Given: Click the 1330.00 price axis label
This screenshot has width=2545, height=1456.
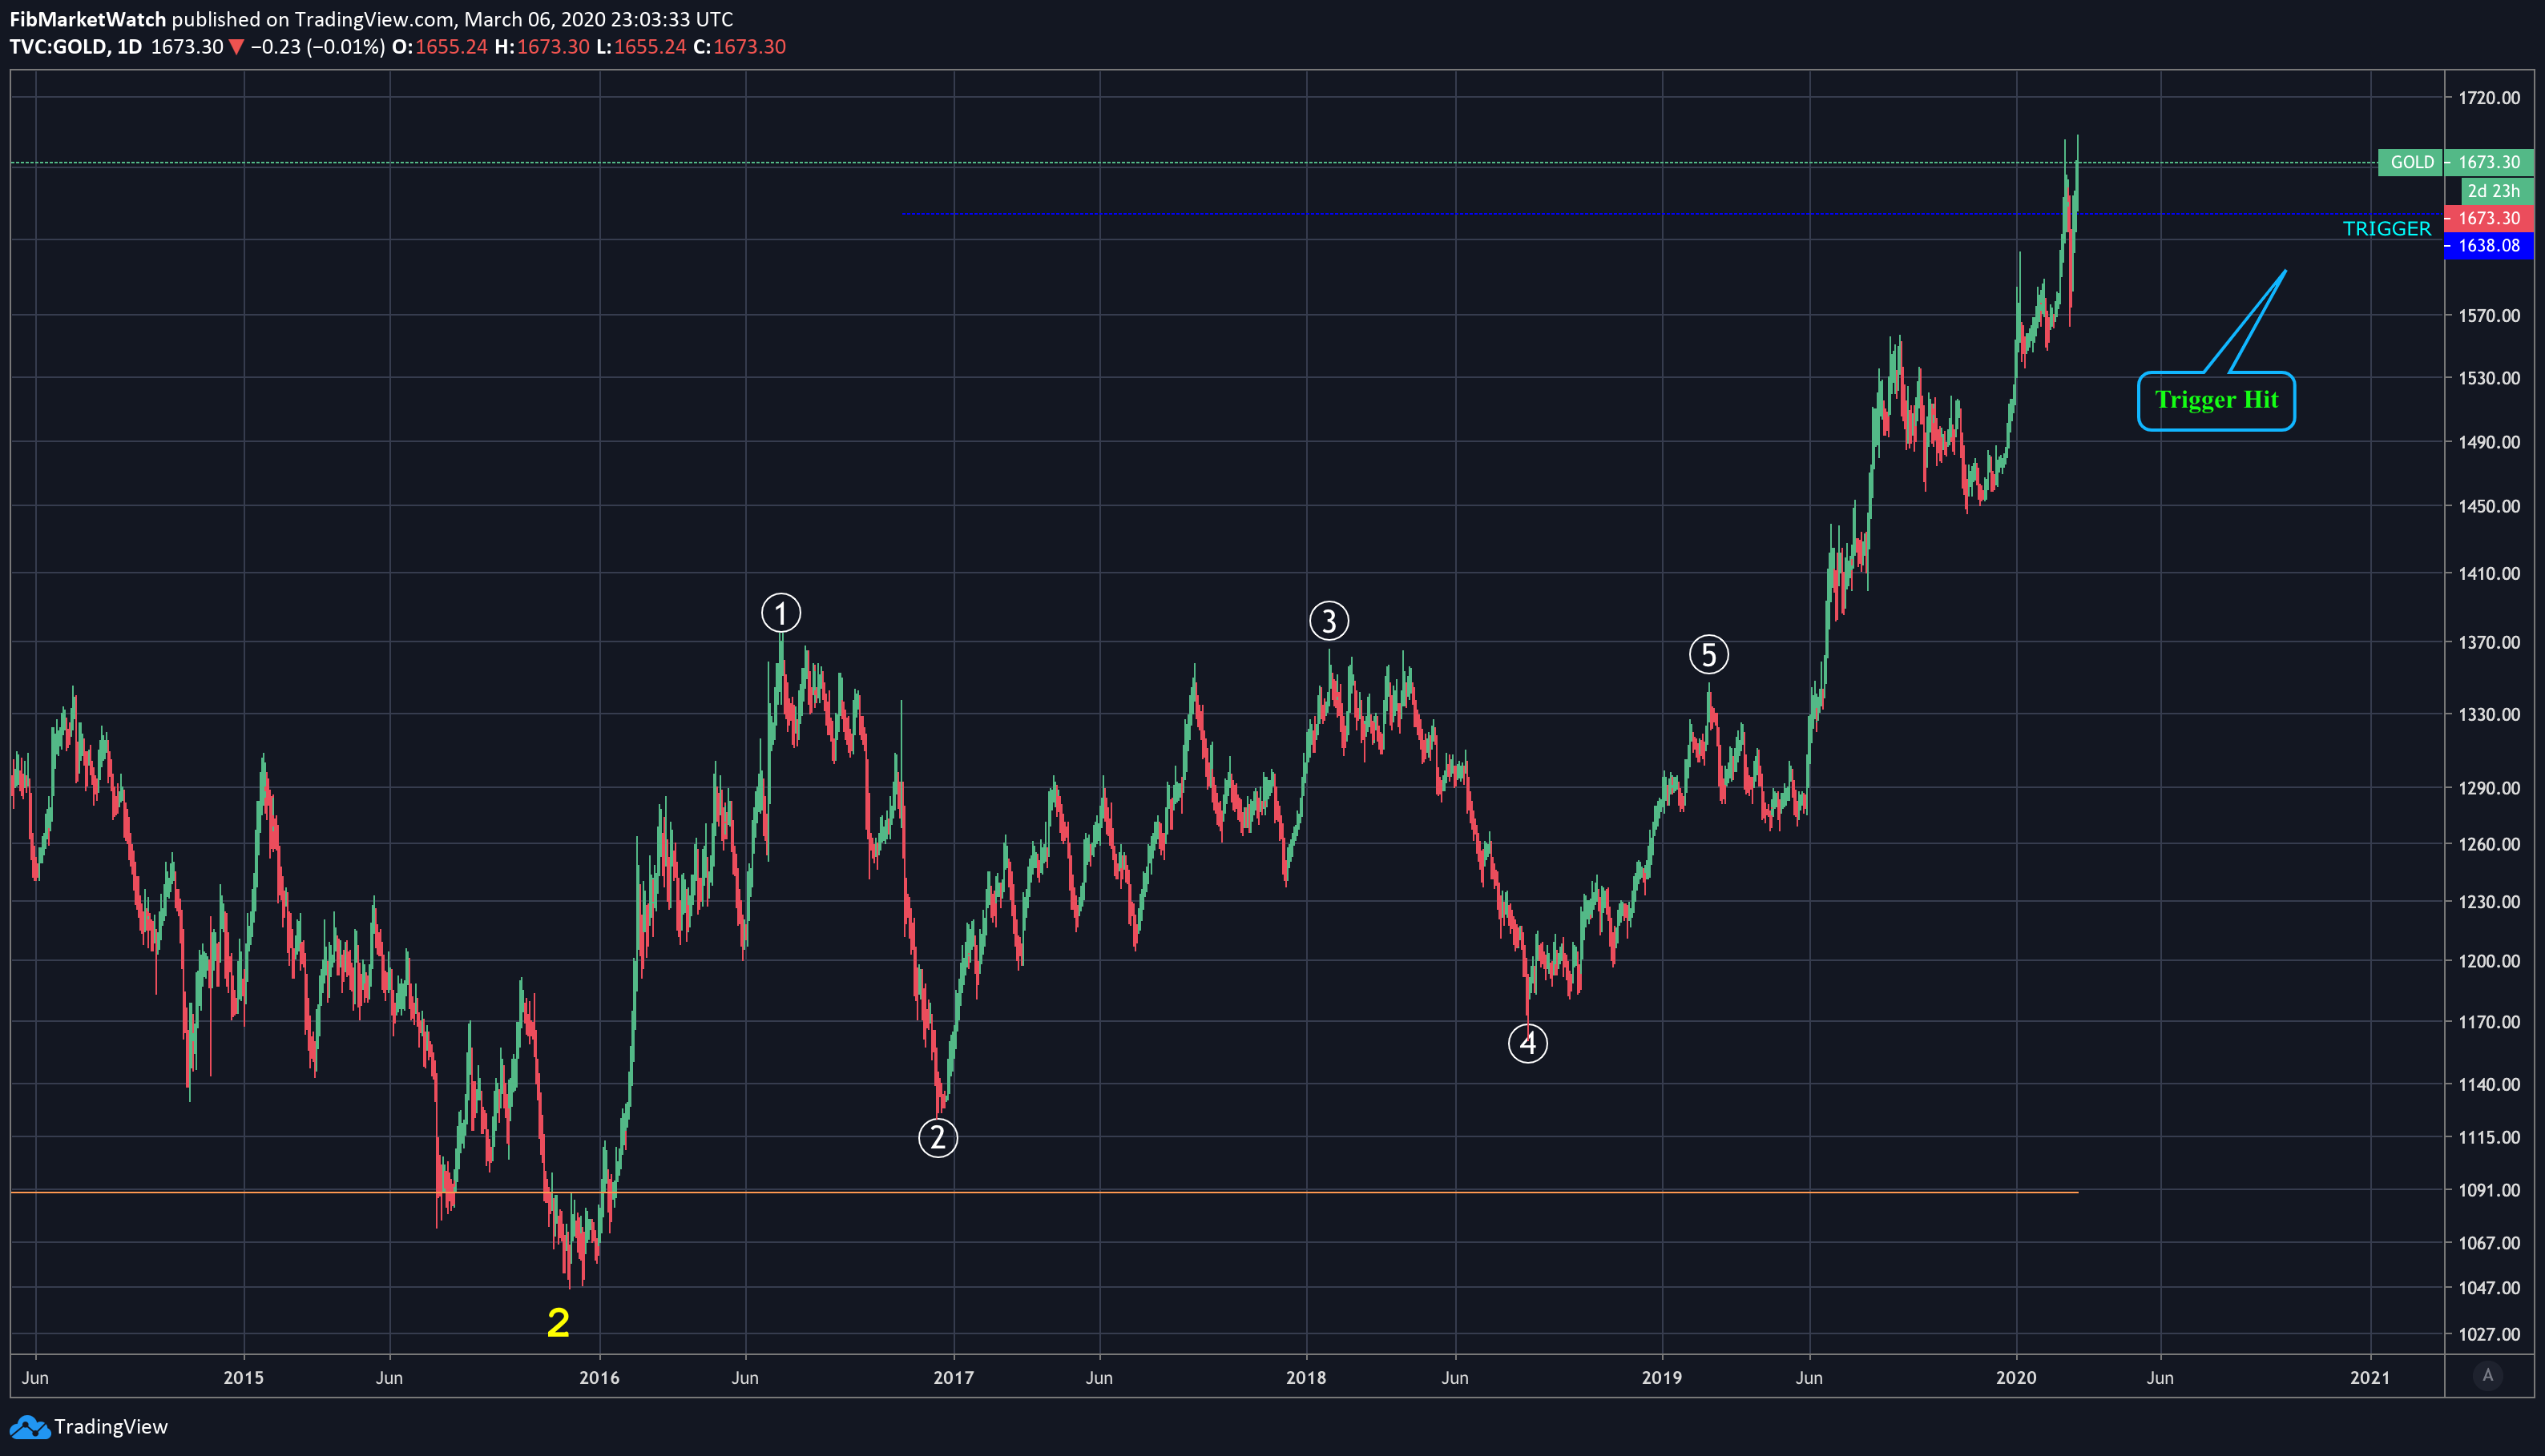Looking at the screenshot, I should (x=2489, y=714).
